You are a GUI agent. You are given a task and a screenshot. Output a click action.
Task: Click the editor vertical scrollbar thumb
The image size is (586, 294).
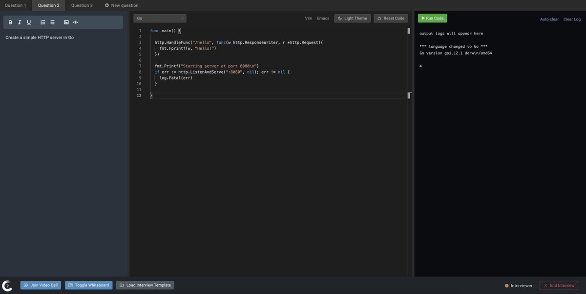pyautogui.click(x=409, y=31)
